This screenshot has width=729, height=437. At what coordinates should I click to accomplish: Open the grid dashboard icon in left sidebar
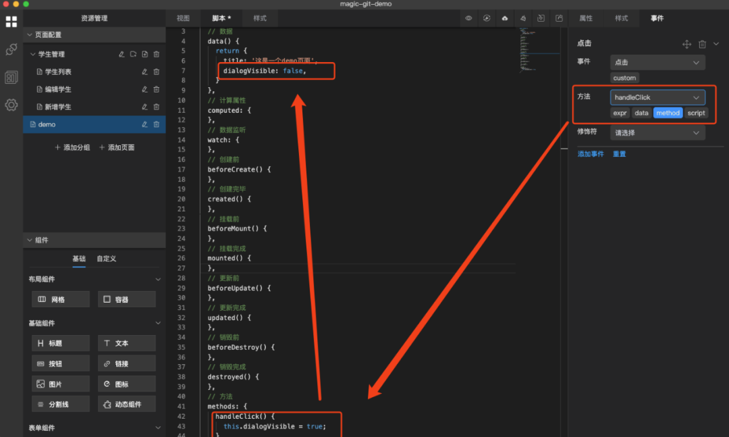(11, 22)
